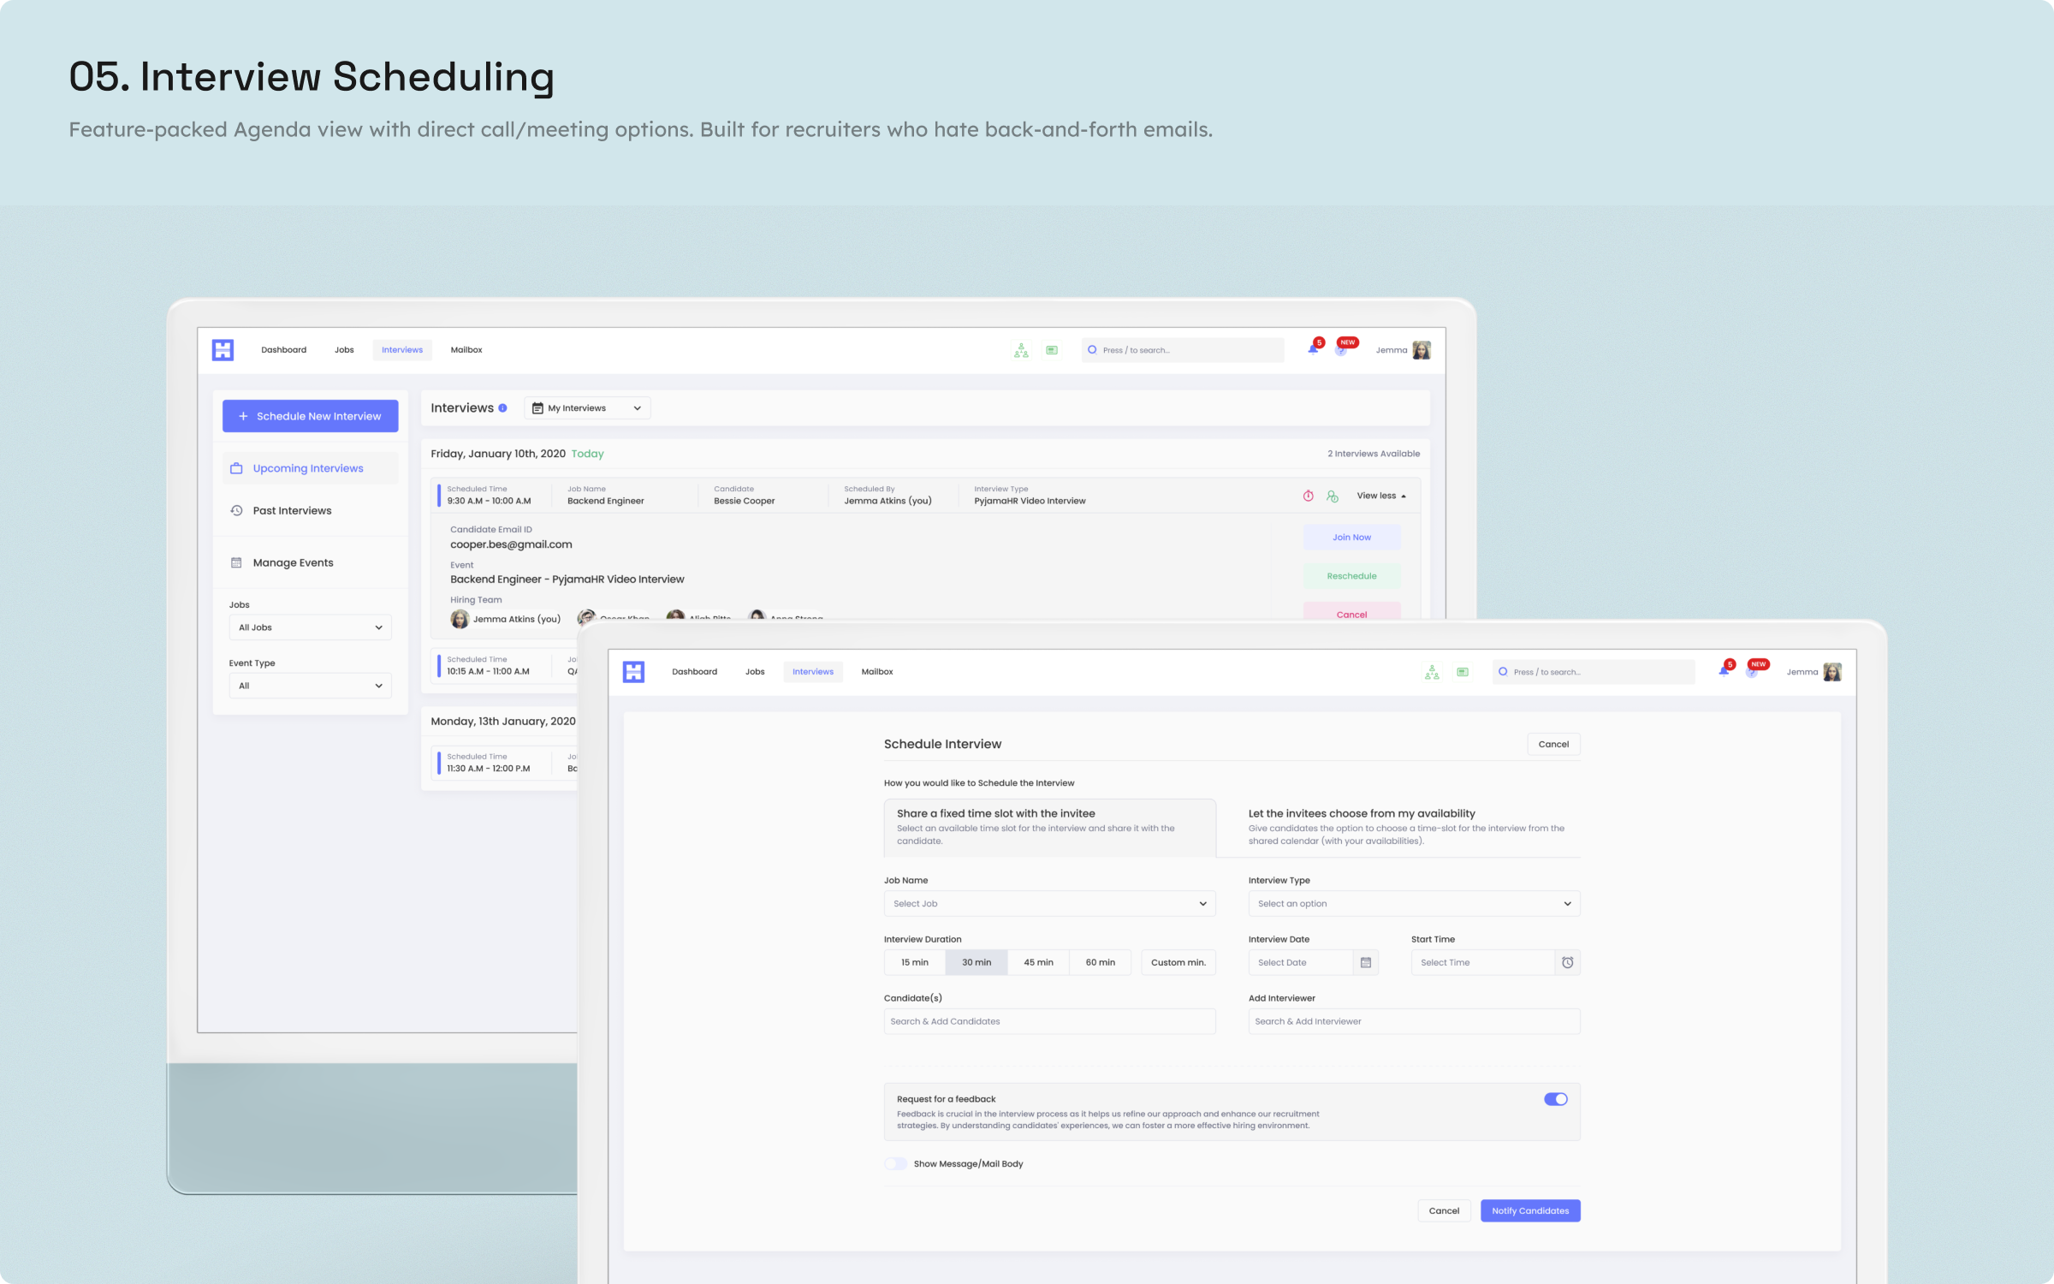Open notifications bell in back Interviews window
Image resolution: width=2054 pixels, height=1284 pixels.
[1313, 349]
